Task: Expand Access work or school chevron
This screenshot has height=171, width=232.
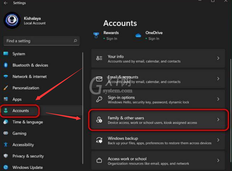Action: coord(218,160)
